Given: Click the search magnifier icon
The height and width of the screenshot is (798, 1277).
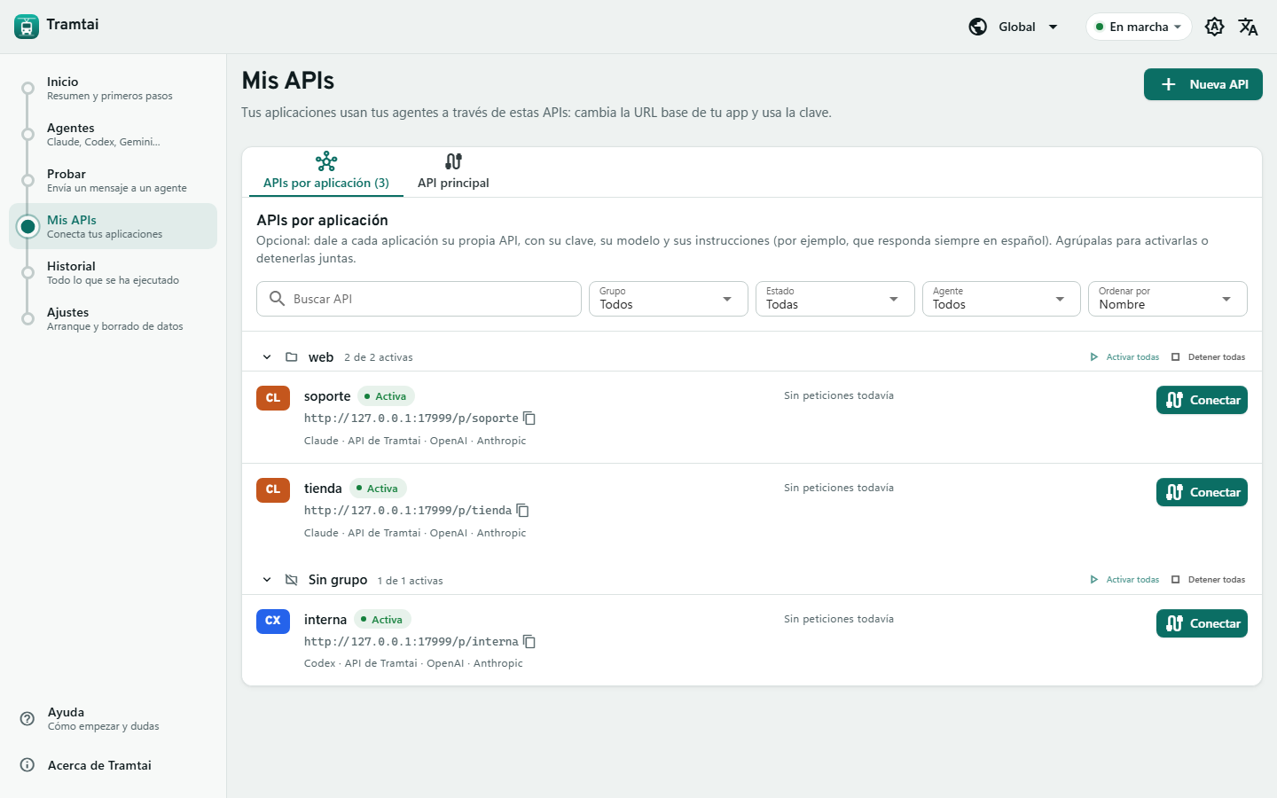Looking at the screenshot, I should tap(277, 299).
